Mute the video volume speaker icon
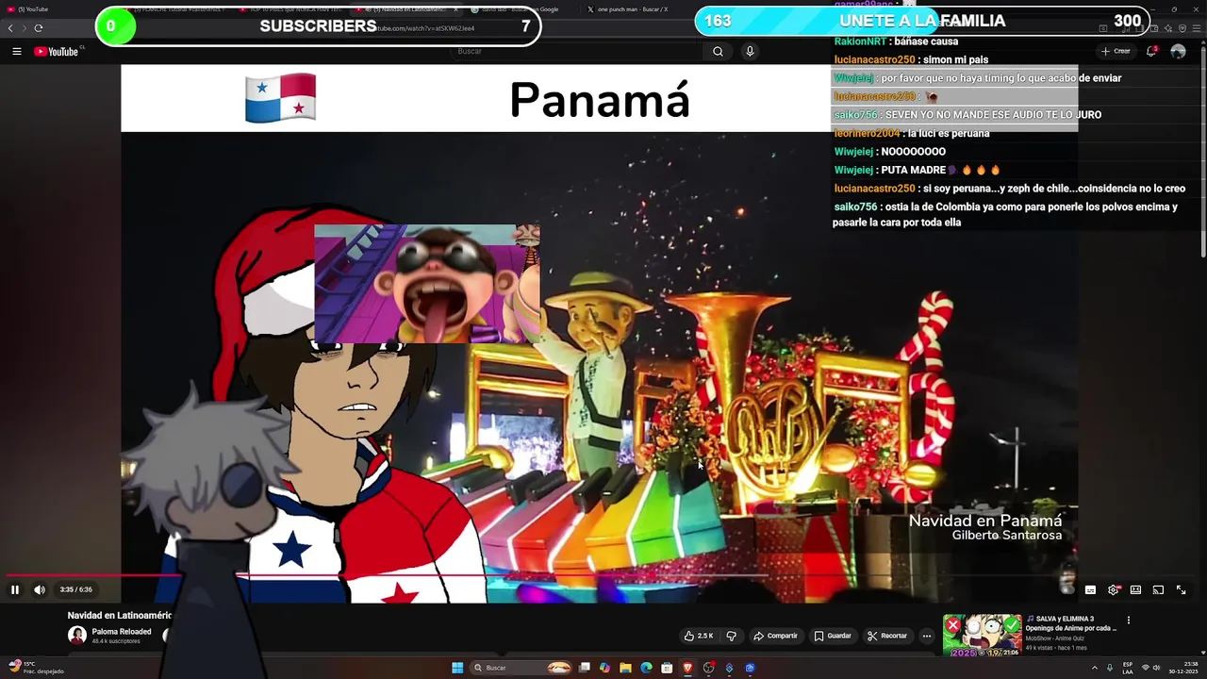Screen dimensions: 1207x679 (x=40, y=589)
